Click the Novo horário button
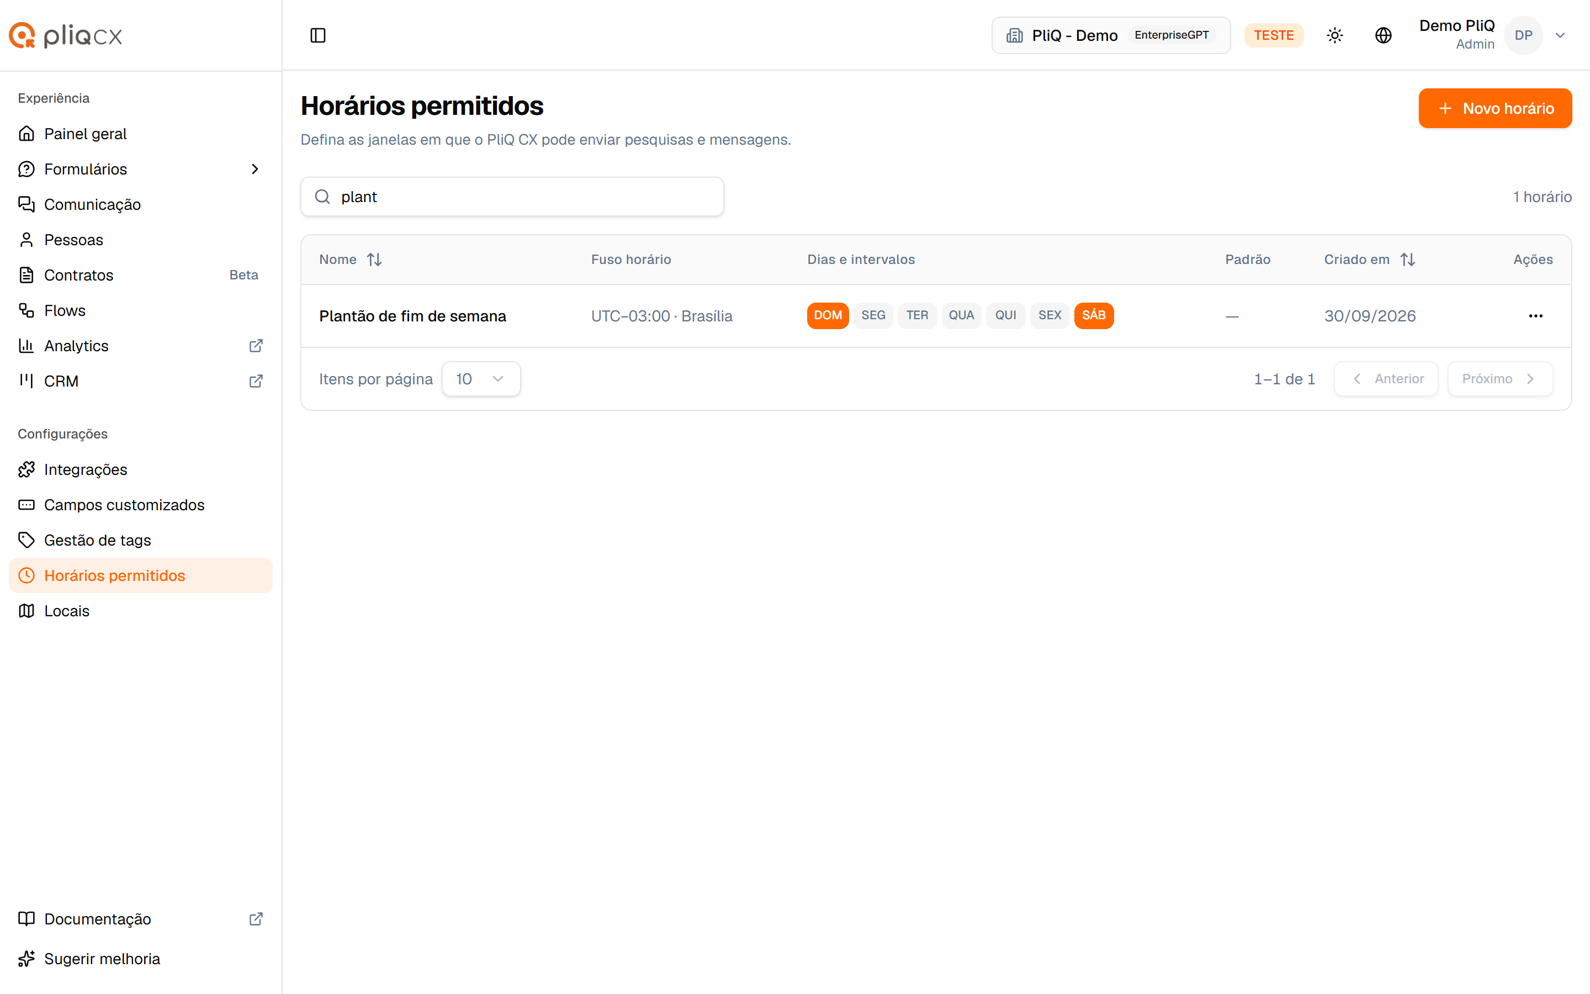 pyautogui.click(x=1494, y=108)
